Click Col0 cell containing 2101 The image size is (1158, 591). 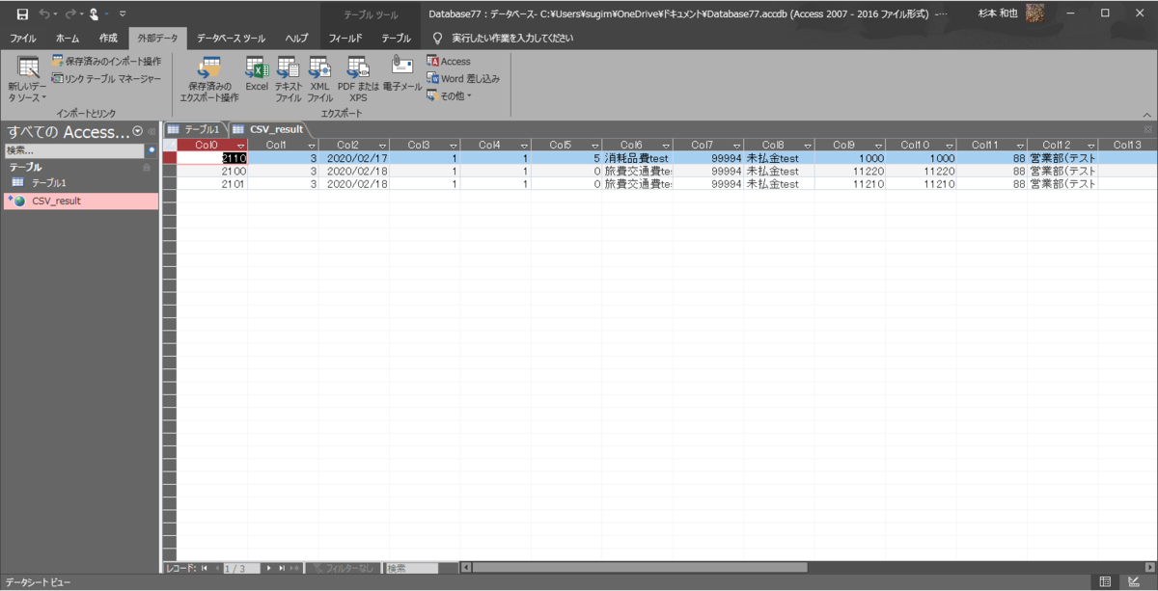(x=212, y=183)
